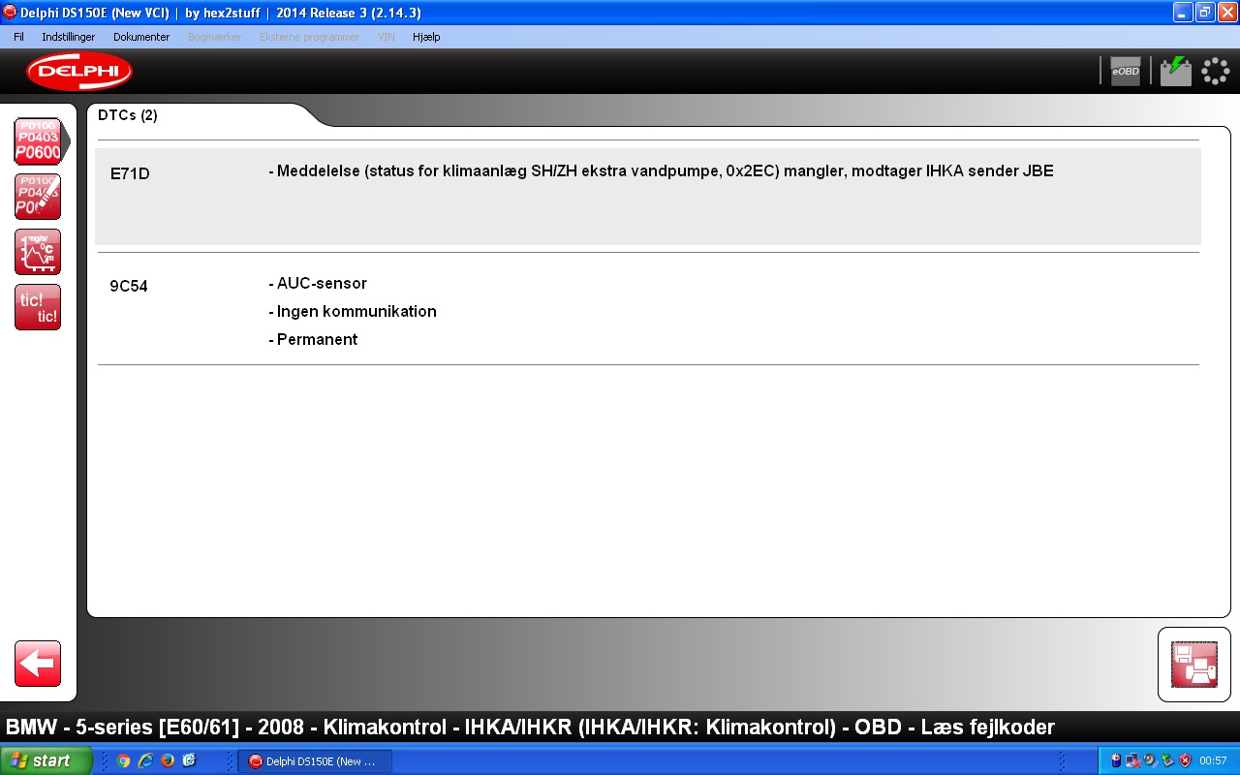The width and height of the screenshot is (1240, 775).
Task: Click the save/print report icon
Action: [x=1193, y=665]
